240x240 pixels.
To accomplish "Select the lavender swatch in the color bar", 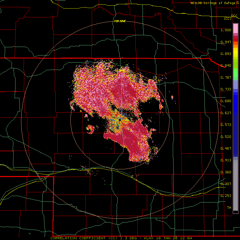I will pos(235,85).
